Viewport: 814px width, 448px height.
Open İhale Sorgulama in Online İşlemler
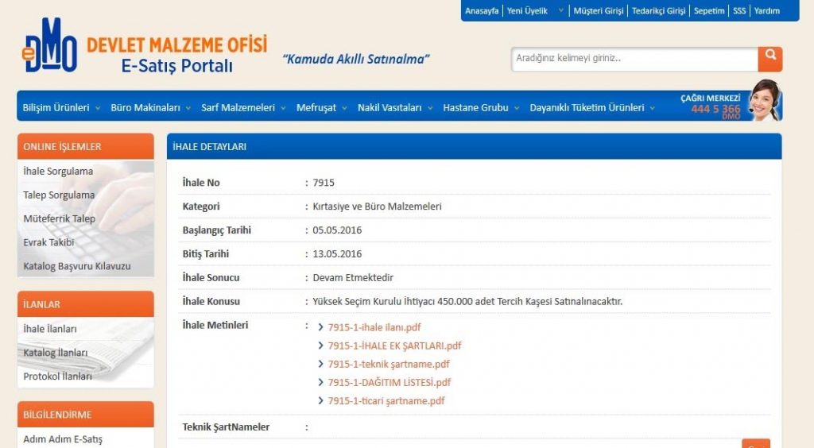click(58, 171)
